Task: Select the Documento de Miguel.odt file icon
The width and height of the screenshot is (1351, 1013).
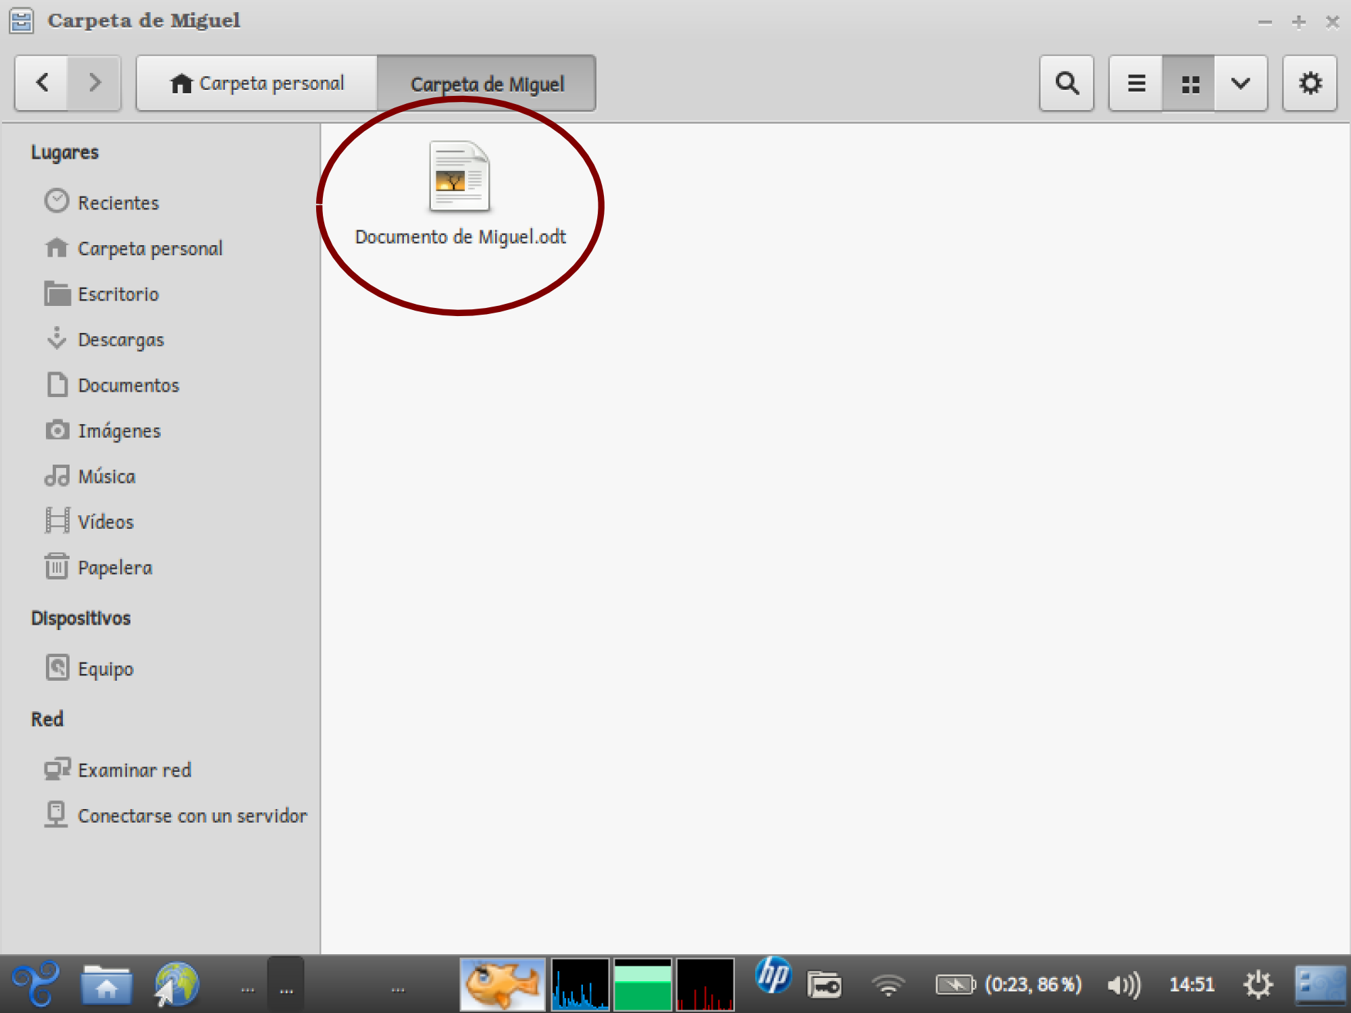Action: [x=459, y=176]
